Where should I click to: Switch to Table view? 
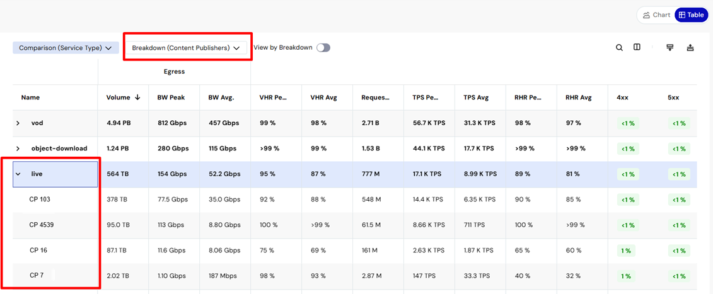pos(691,15)
